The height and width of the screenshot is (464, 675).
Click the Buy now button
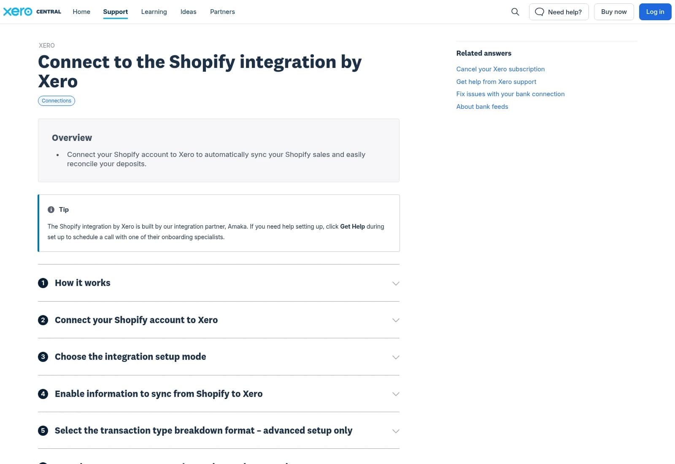click(x=614, y=12)
